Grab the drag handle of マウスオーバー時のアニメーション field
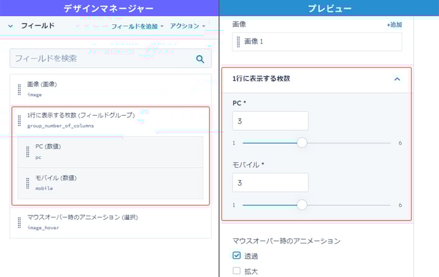 click(19, 223)
